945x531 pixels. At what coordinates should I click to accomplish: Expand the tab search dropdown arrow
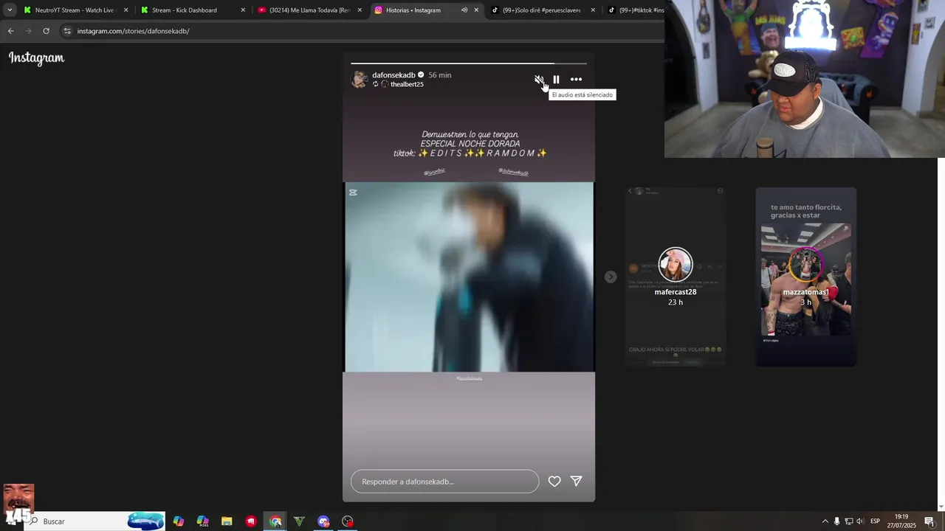pyautogui.click(x=10, y=10)
